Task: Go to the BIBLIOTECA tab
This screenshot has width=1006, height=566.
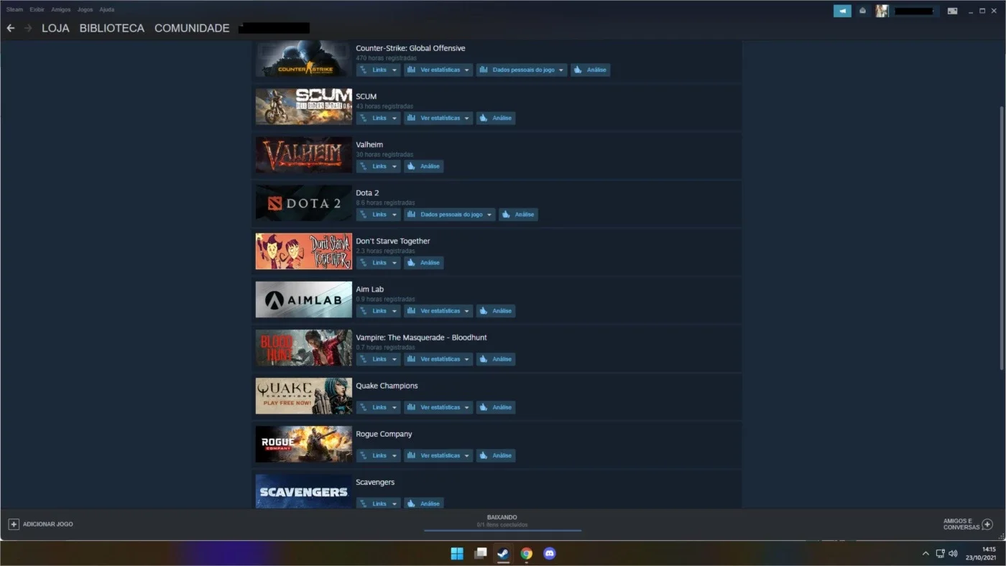Action: click(x=112, y=28)
